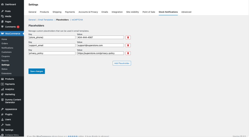
Task: Open the Site visibility tab
Action: click(133, 12)
